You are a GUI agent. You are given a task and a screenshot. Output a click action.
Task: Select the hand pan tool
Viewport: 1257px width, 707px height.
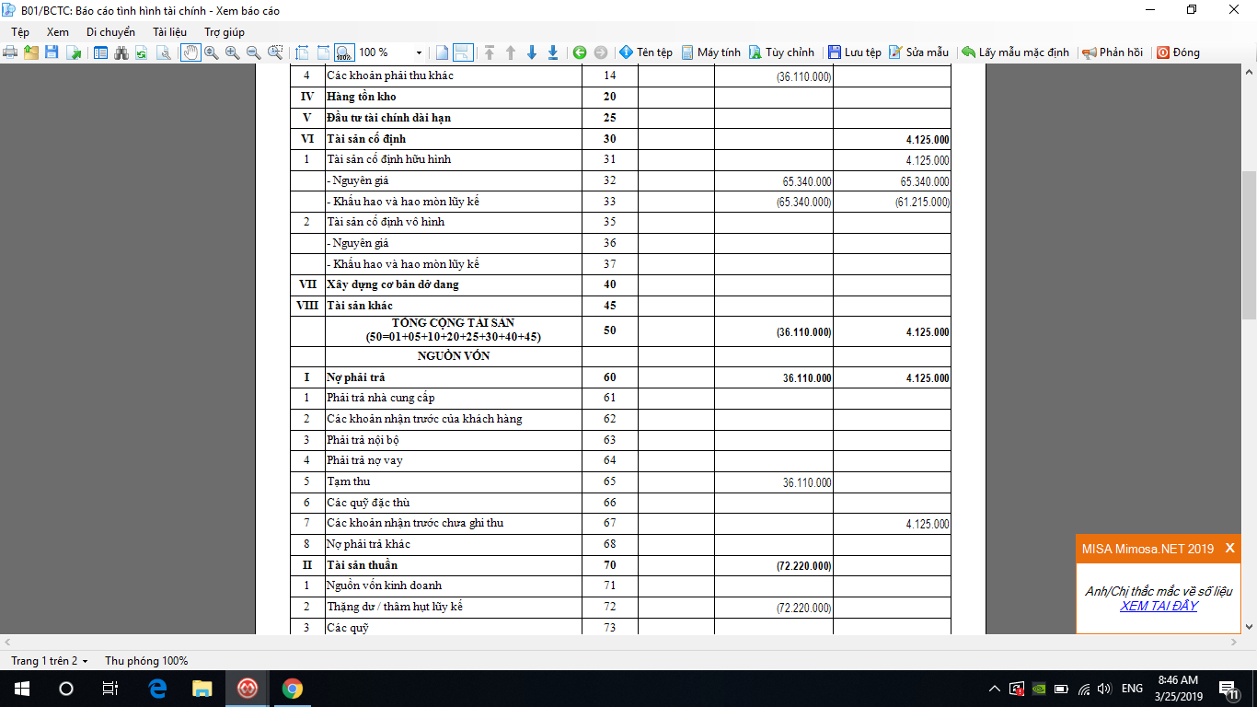coord(190,52)
